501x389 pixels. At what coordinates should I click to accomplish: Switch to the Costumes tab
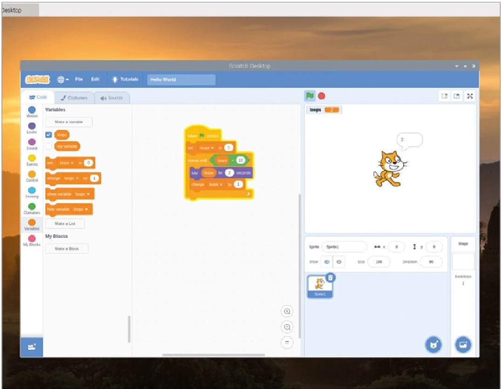click(74, 98)
